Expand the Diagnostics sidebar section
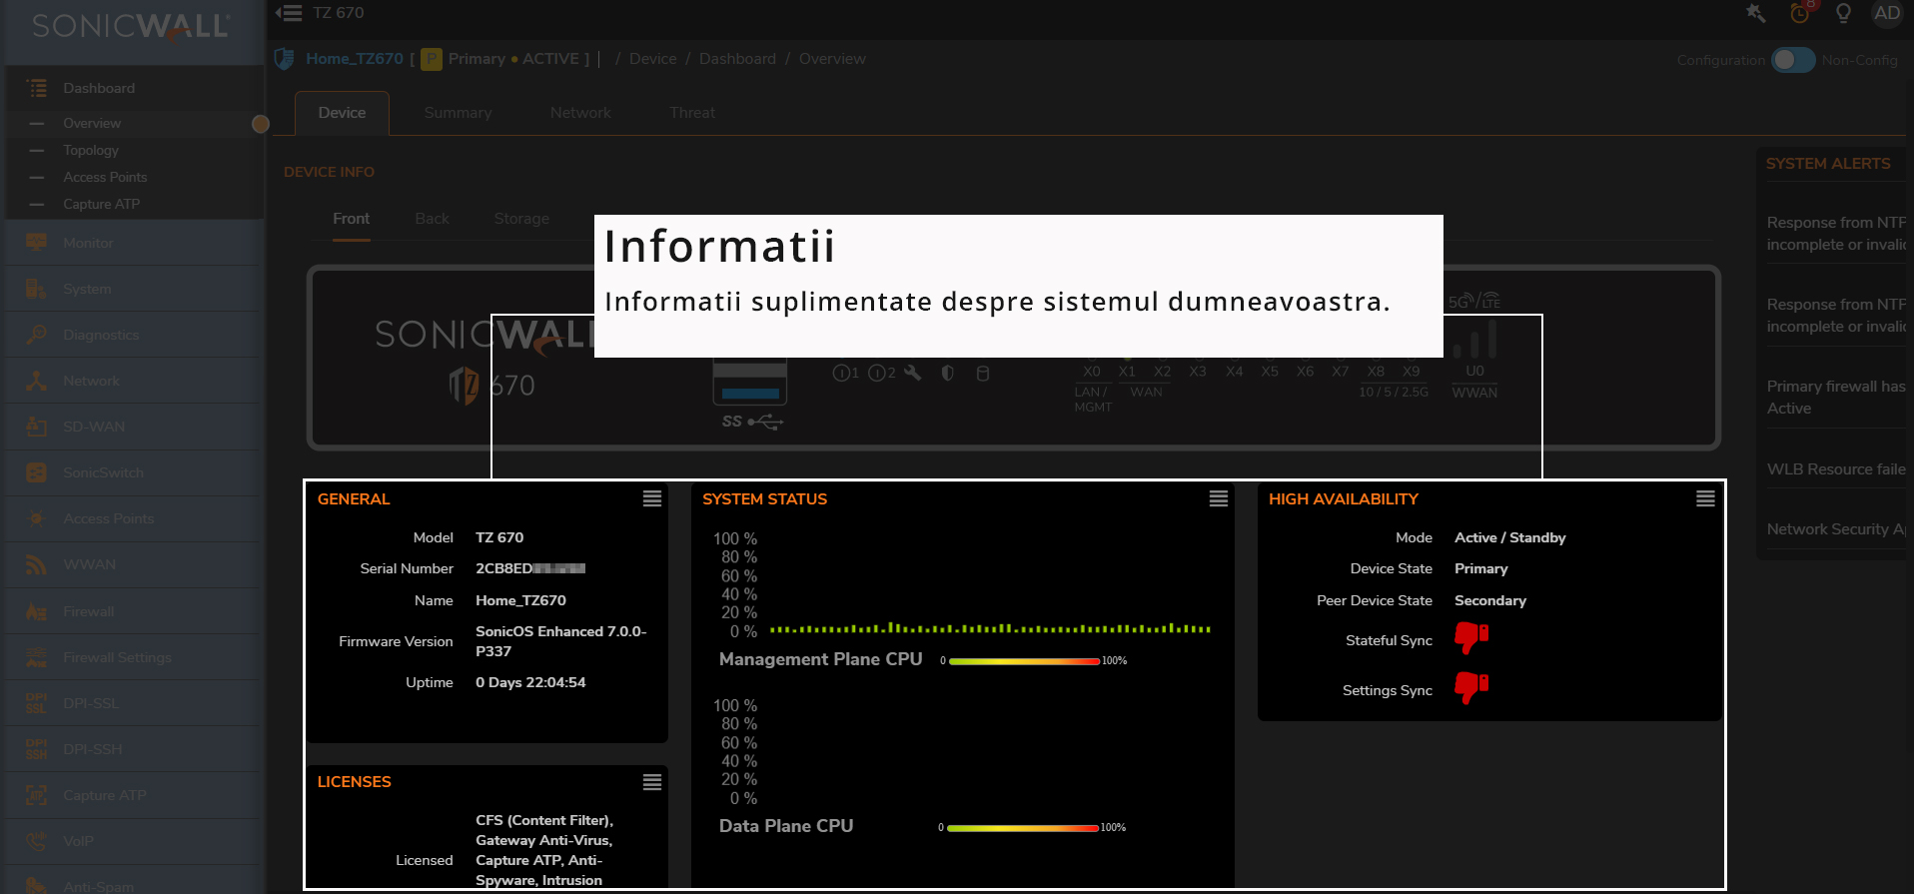The width and height of the screenshot is (1914, 894). click(134, 335)
